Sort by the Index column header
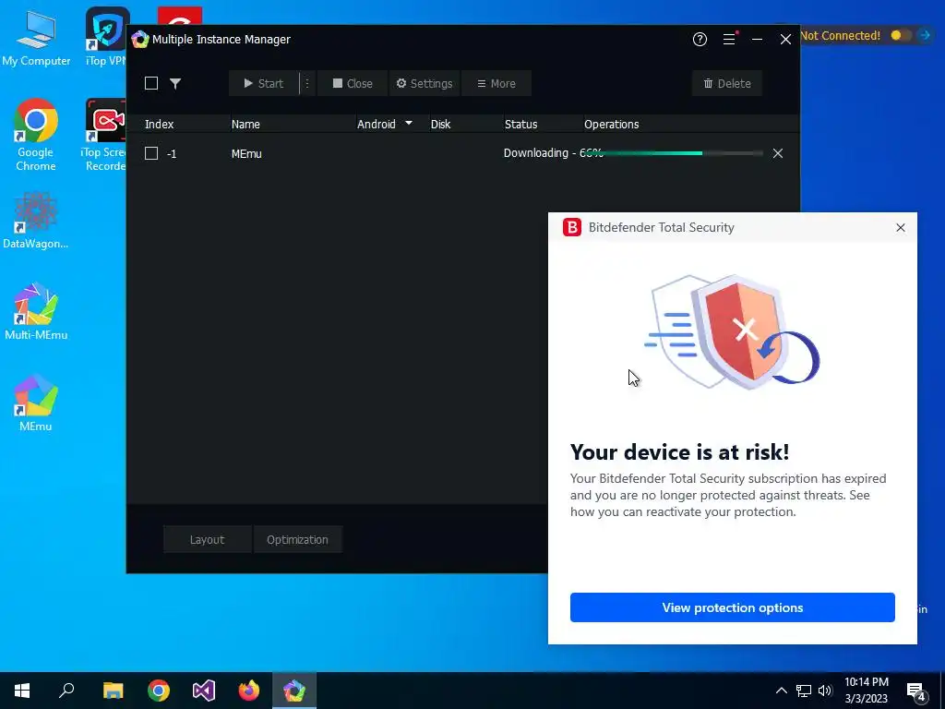The width and height of the screenshot is (945, 709). click(159, 125)
